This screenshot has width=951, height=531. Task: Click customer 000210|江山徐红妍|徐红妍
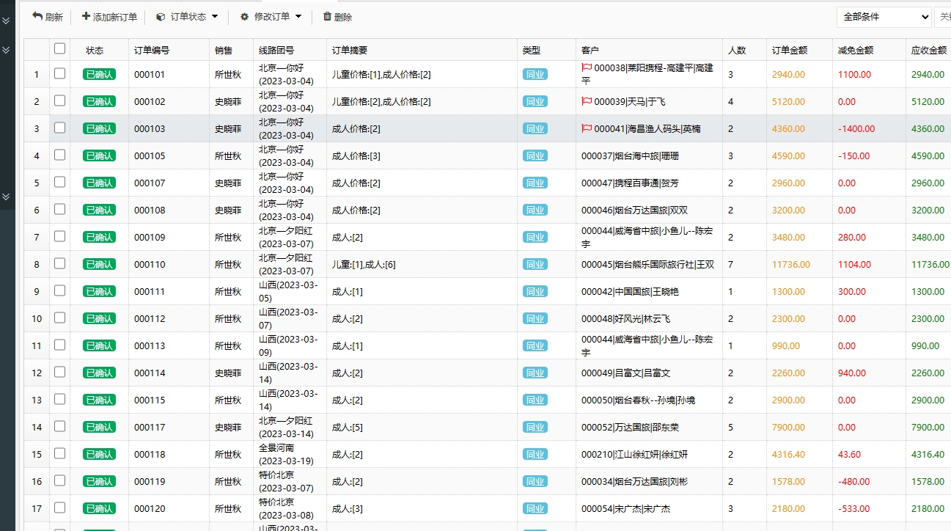click(634, 454)
